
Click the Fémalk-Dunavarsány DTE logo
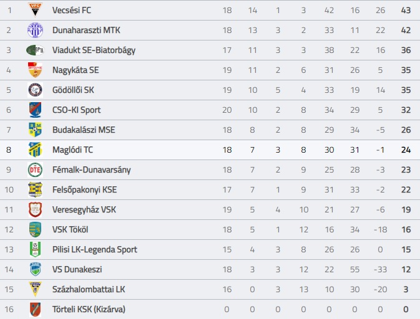click(35, 169)
